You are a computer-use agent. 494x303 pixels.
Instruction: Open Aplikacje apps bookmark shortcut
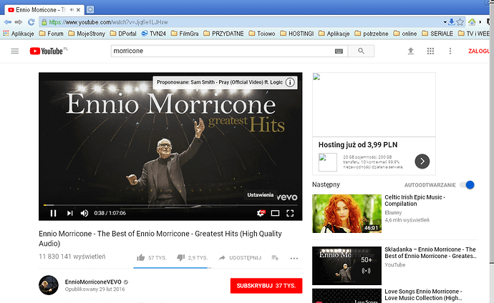pyautogui.click(x=19, y=34)
